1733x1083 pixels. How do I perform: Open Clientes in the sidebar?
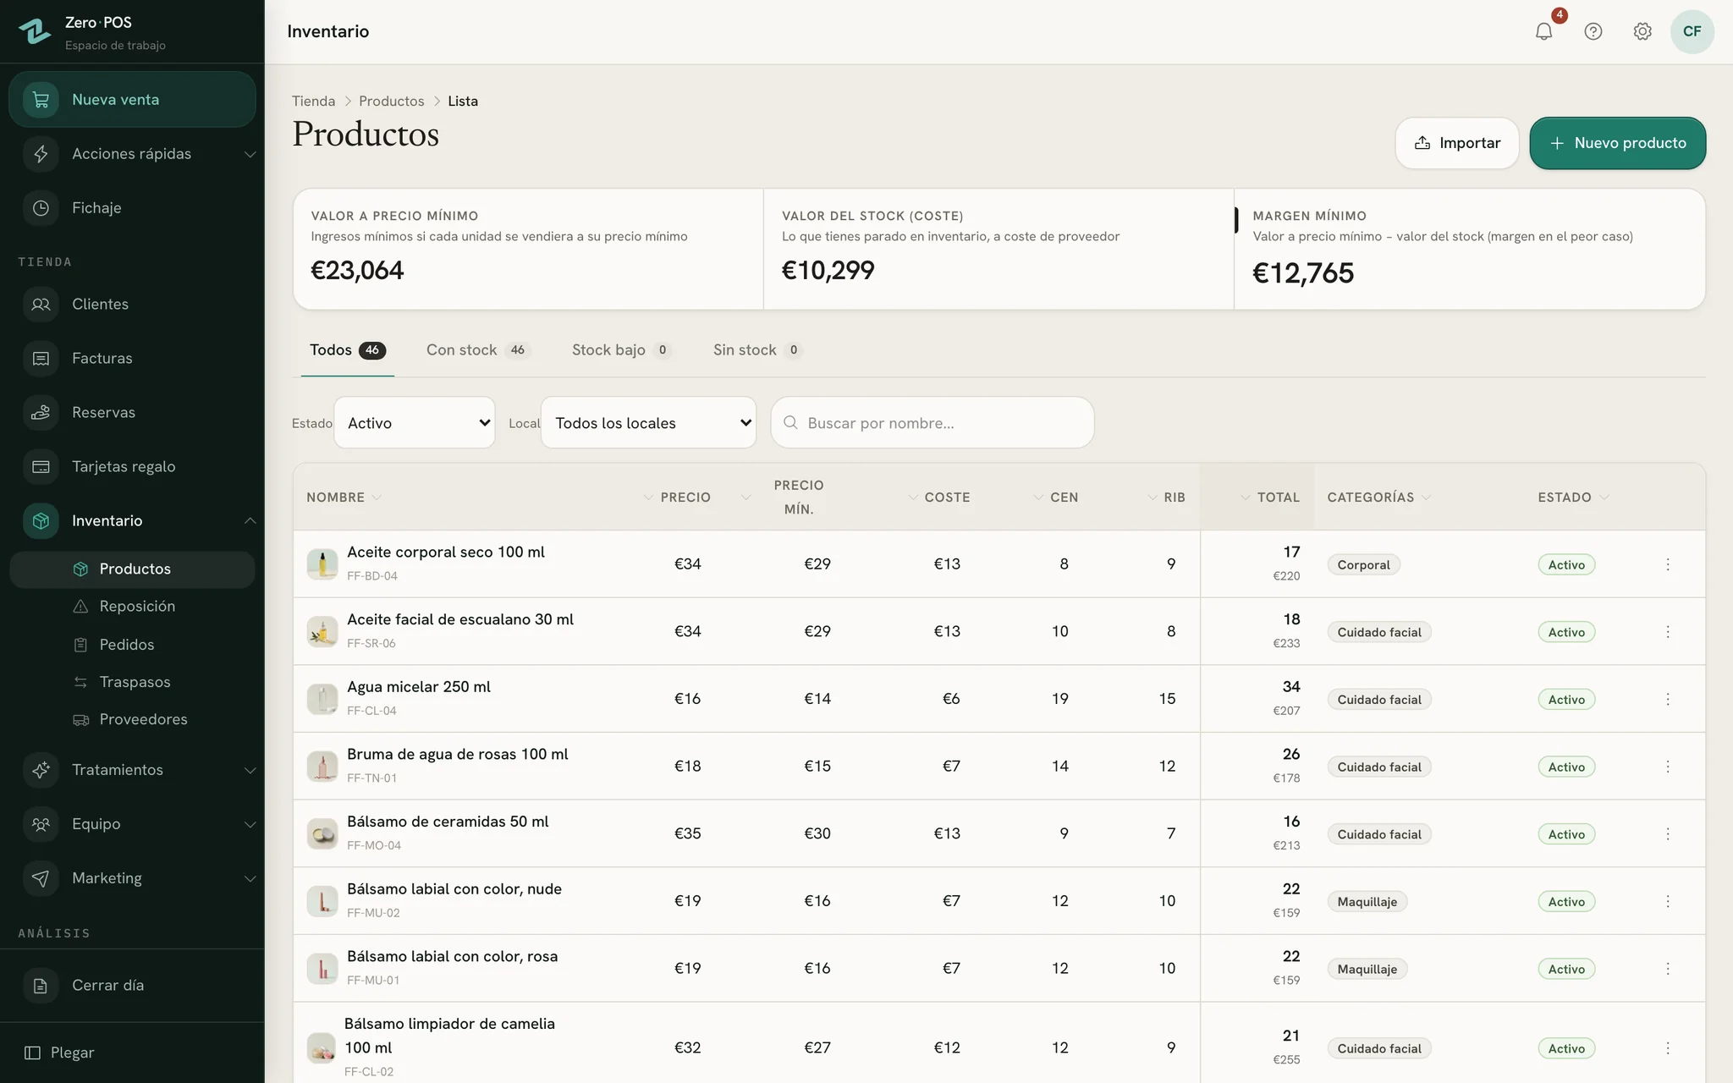(132, 304)
